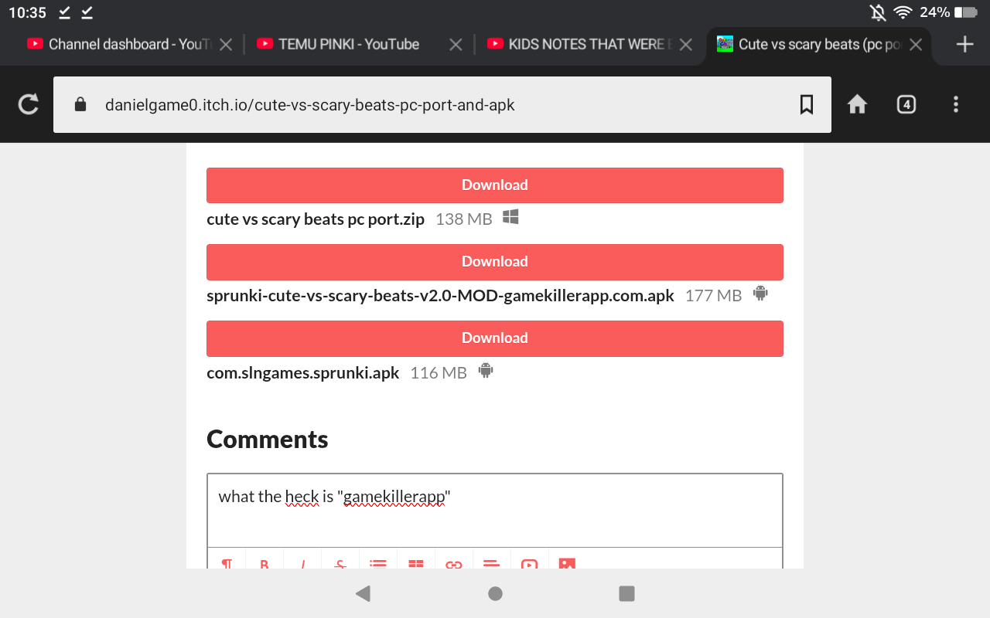
Task: Embed a video in the comment
Action: [530, 564]
